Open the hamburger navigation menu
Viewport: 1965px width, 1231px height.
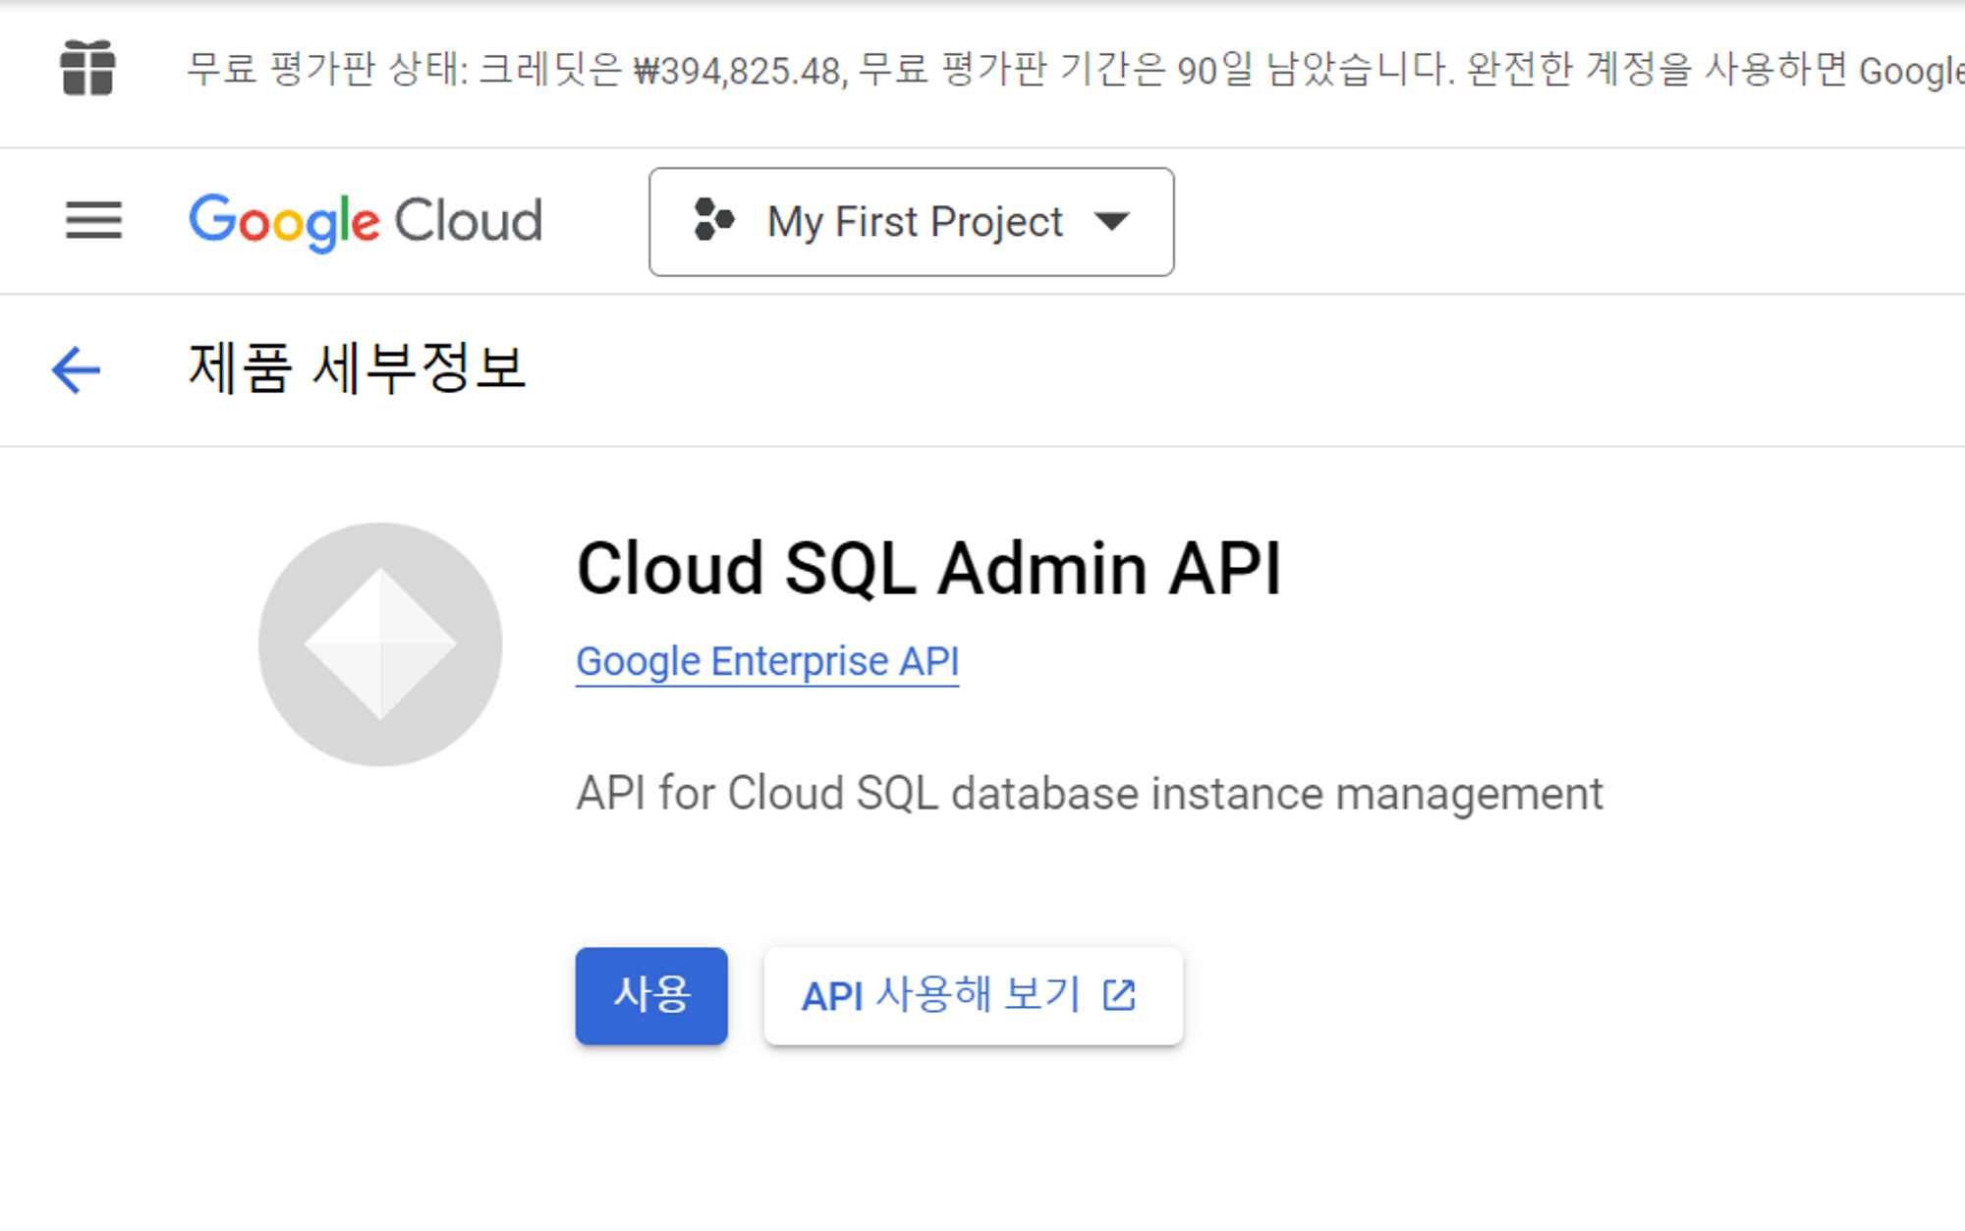93,220
